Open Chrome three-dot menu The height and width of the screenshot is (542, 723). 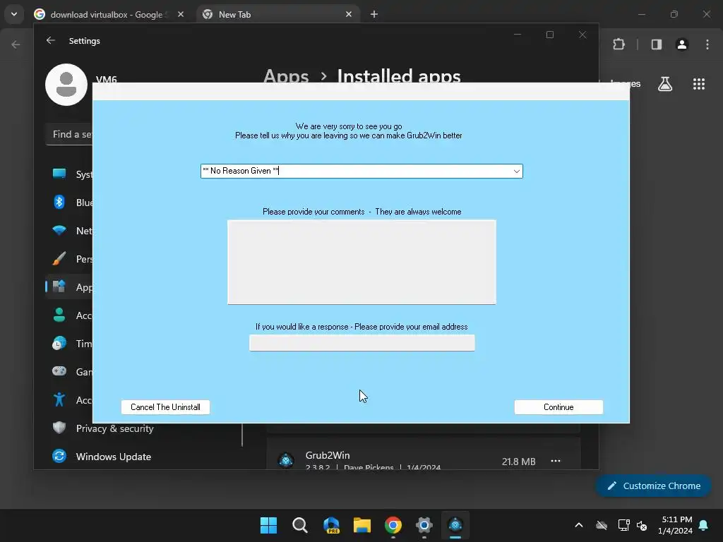pyautogui.click(x=707, y=44)
